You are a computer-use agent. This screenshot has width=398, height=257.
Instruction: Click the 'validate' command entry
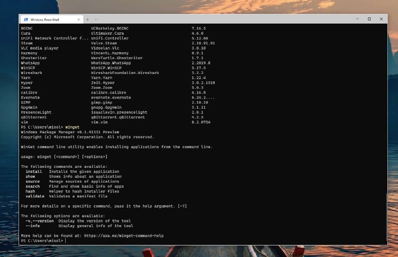(35, 196)
